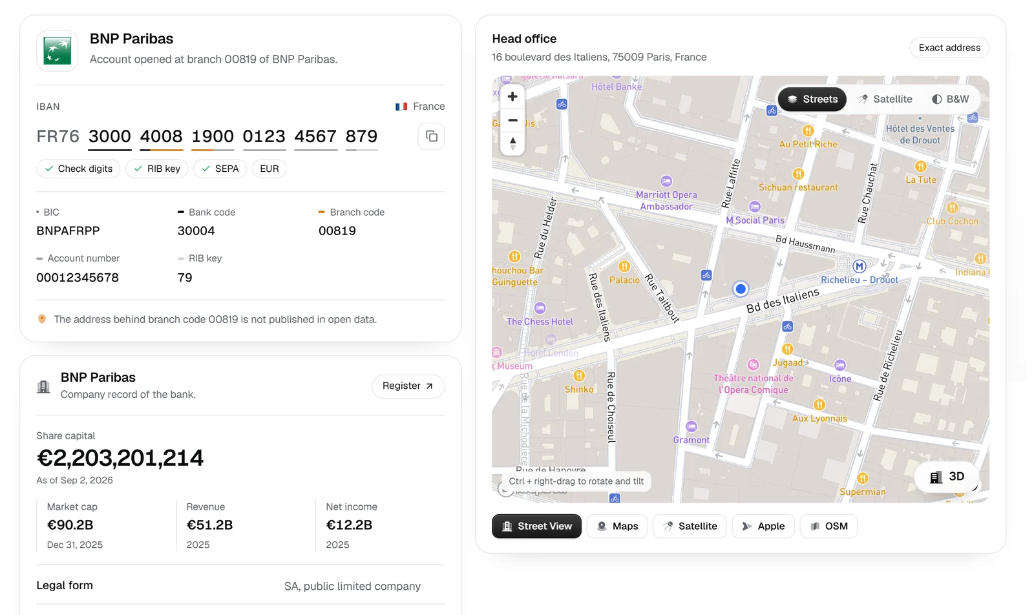Click the BIC value BNPAFRPP
Viewport: 1034px width, 615px height.
(68, 231)
